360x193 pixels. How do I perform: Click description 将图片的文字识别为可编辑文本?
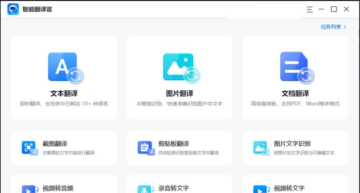point(304,153)
